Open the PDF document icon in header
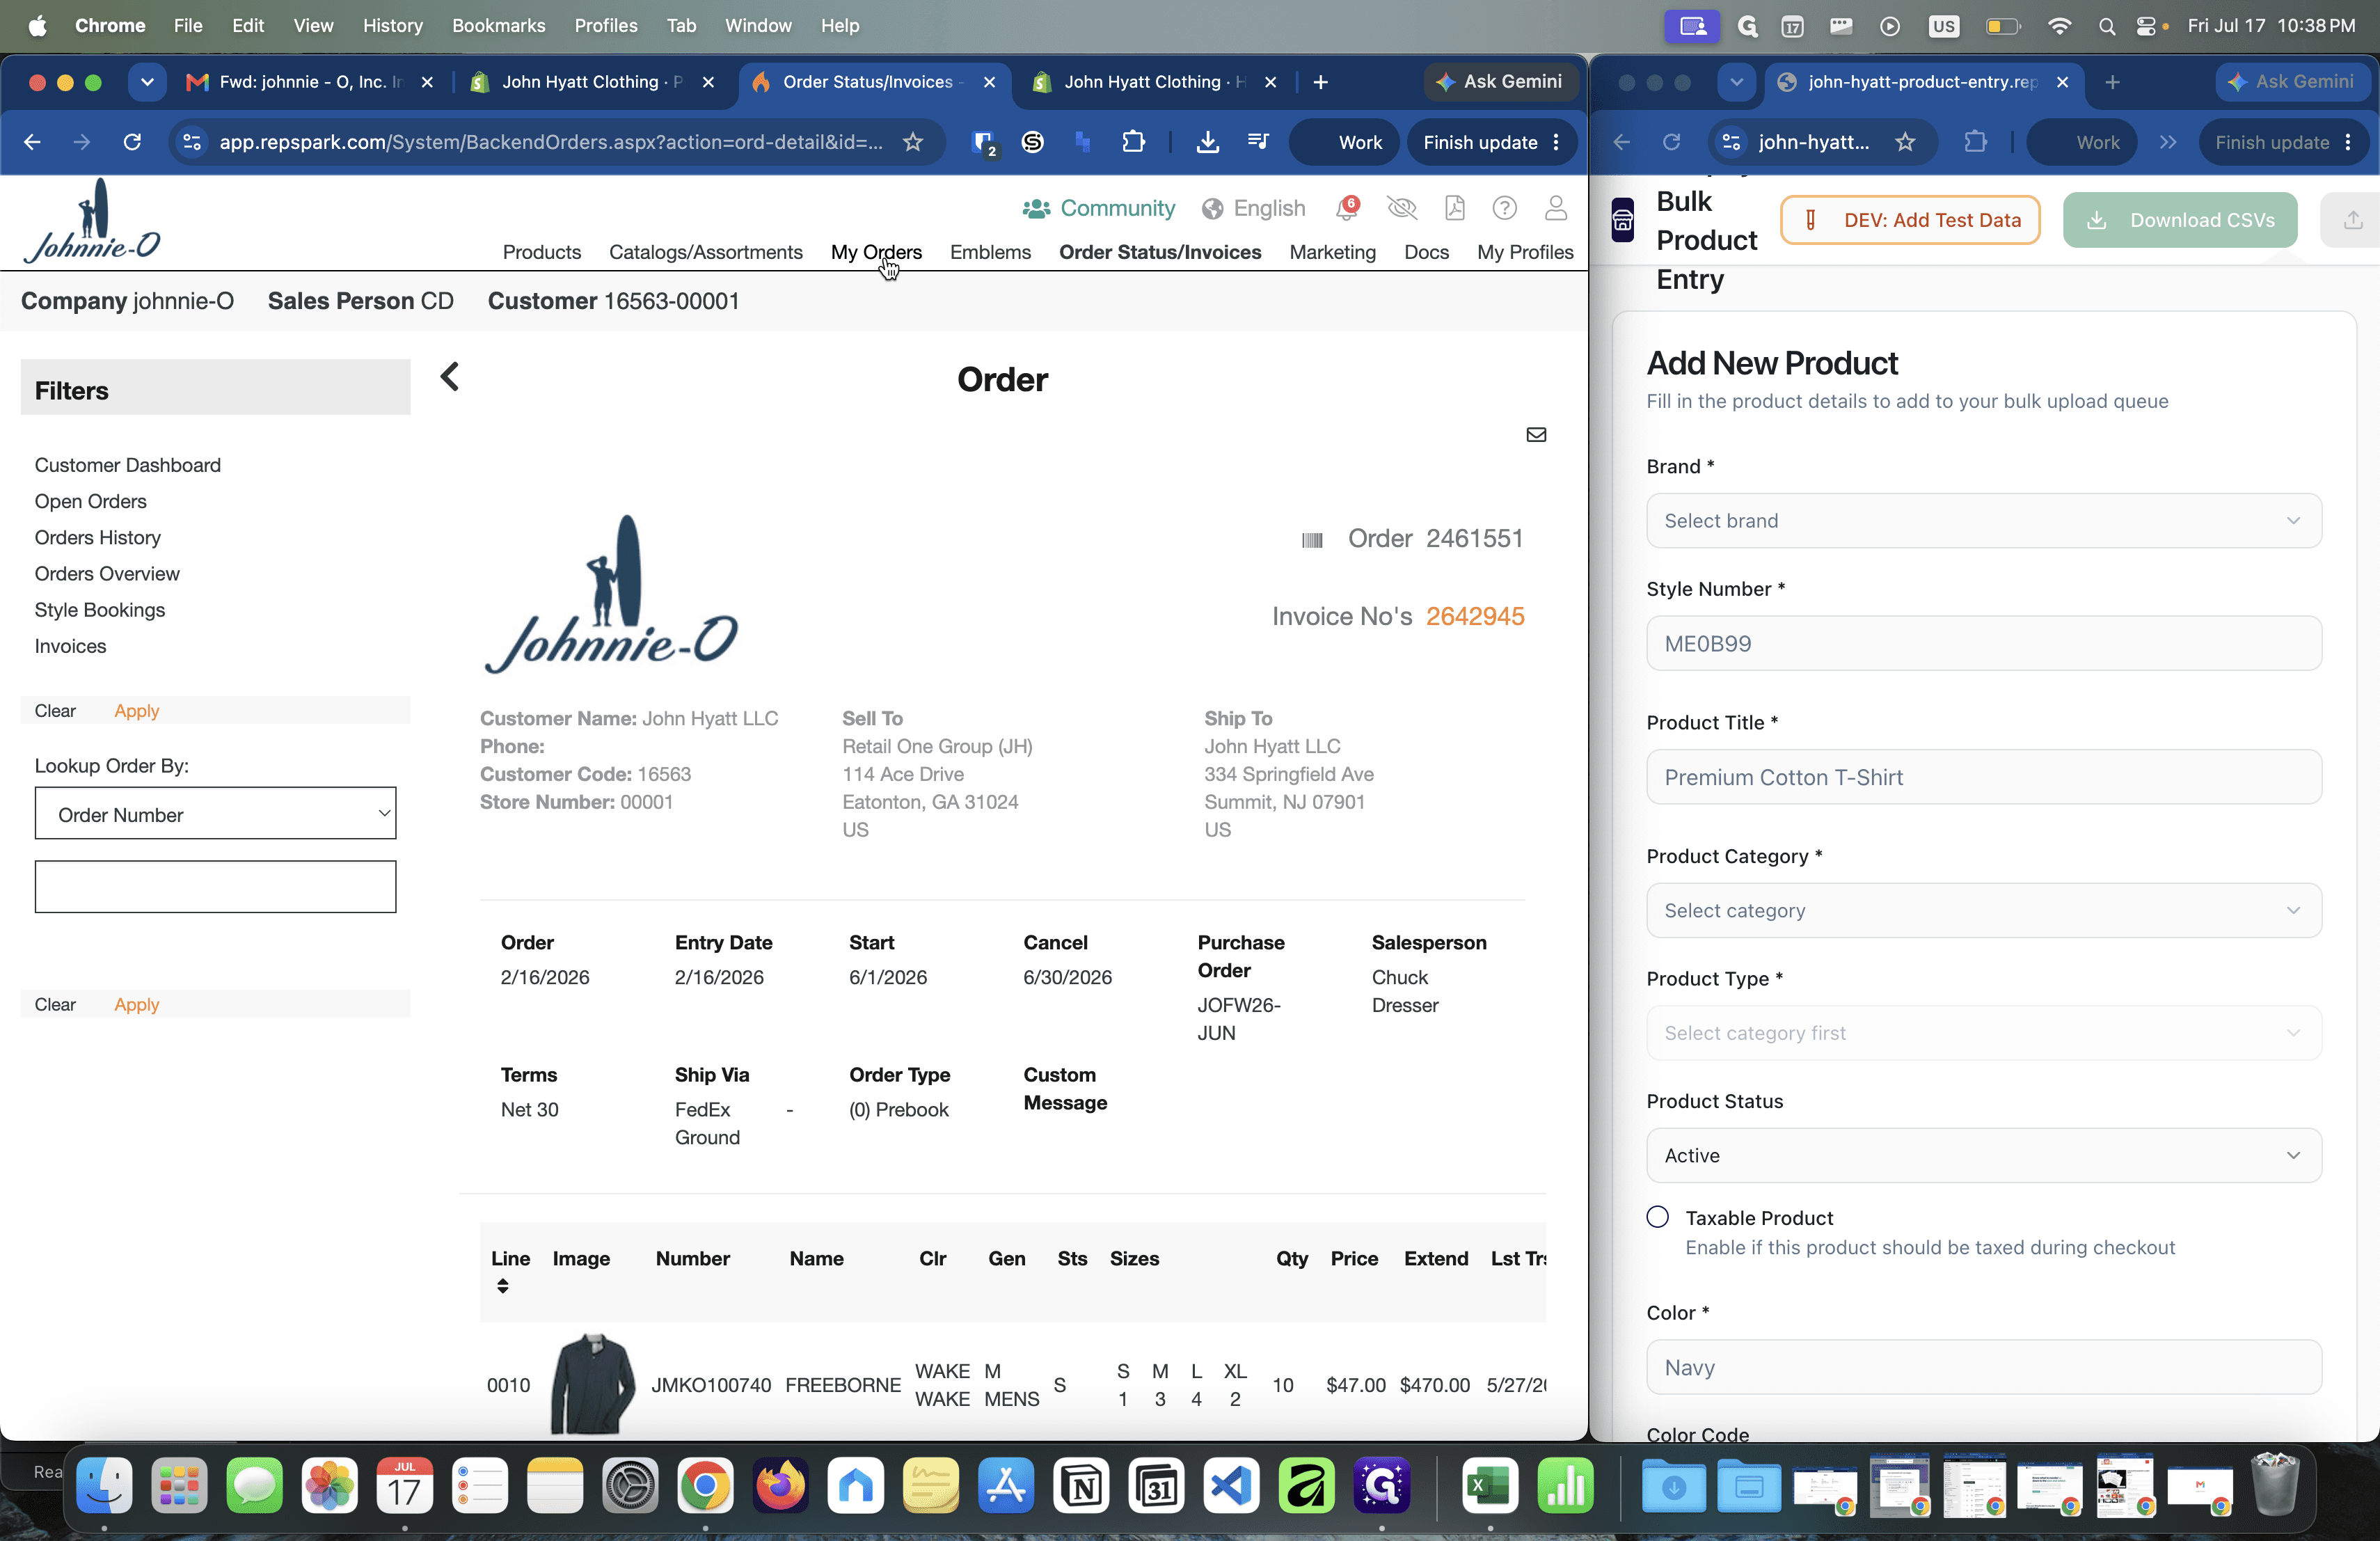 [x=1455, y=208]
